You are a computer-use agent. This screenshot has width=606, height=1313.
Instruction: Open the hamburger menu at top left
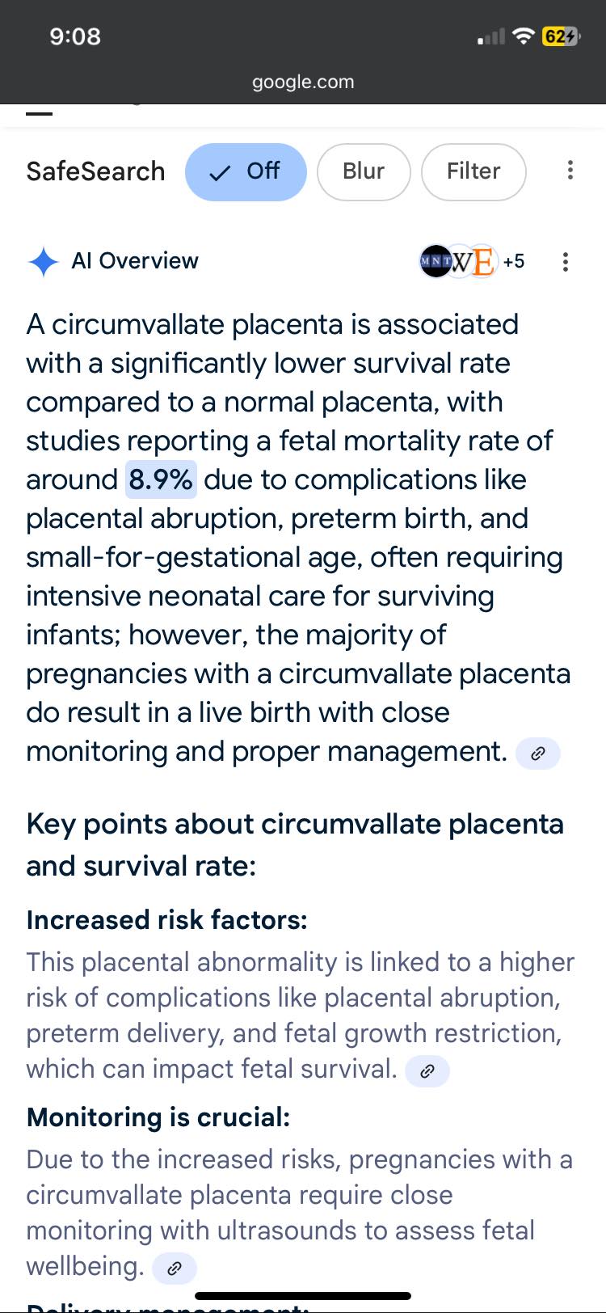tap(39, 113)
